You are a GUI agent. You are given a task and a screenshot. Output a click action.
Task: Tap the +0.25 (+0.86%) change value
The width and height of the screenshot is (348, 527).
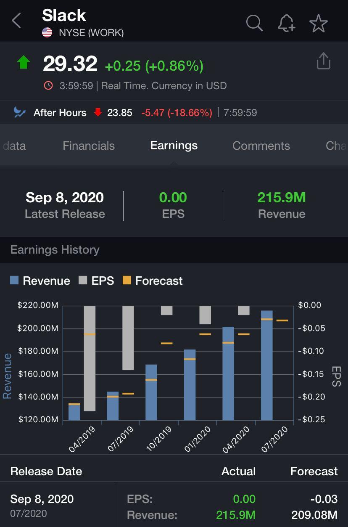click(154, 66)
